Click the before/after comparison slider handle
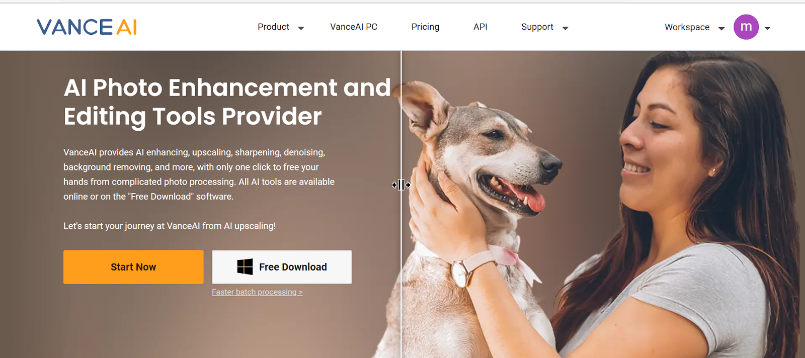This screenshot has height=358, width=805. 401,185
